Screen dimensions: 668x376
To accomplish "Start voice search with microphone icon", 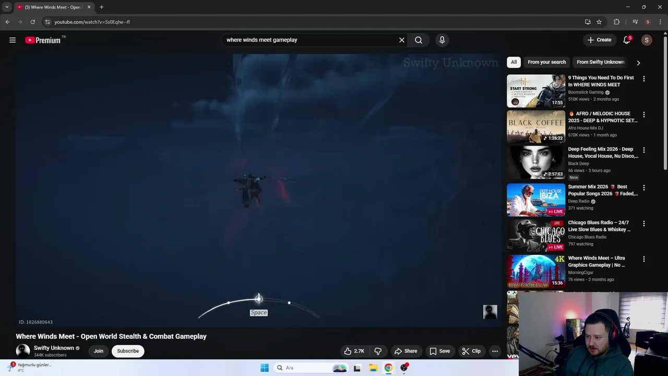I will 442,40.
